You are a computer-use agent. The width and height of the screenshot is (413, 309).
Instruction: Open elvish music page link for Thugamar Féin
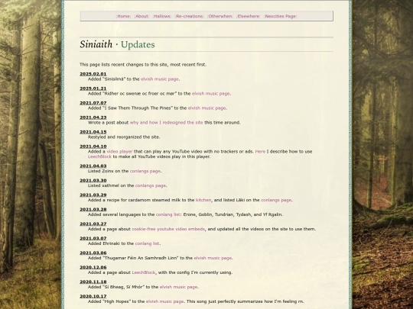[x=213, y=258]
